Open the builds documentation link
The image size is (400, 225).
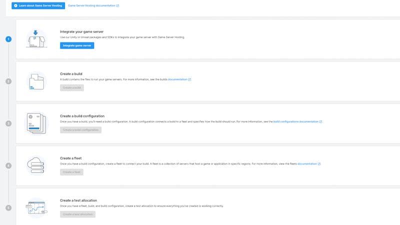[x=177, y=79]
